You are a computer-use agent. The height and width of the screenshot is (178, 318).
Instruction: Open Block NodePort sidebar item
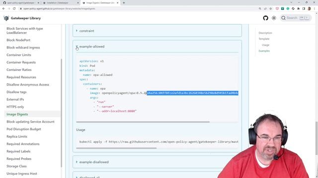click(x=18, y=40)
